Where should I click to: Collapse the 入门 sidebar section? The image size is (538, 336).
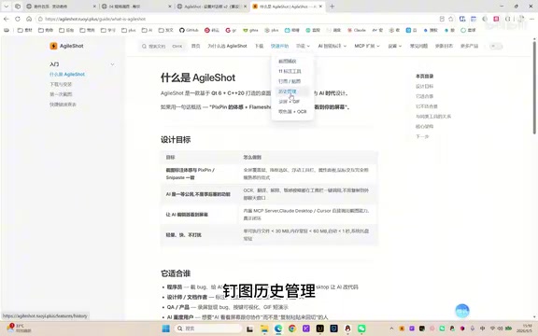(112, 64)
